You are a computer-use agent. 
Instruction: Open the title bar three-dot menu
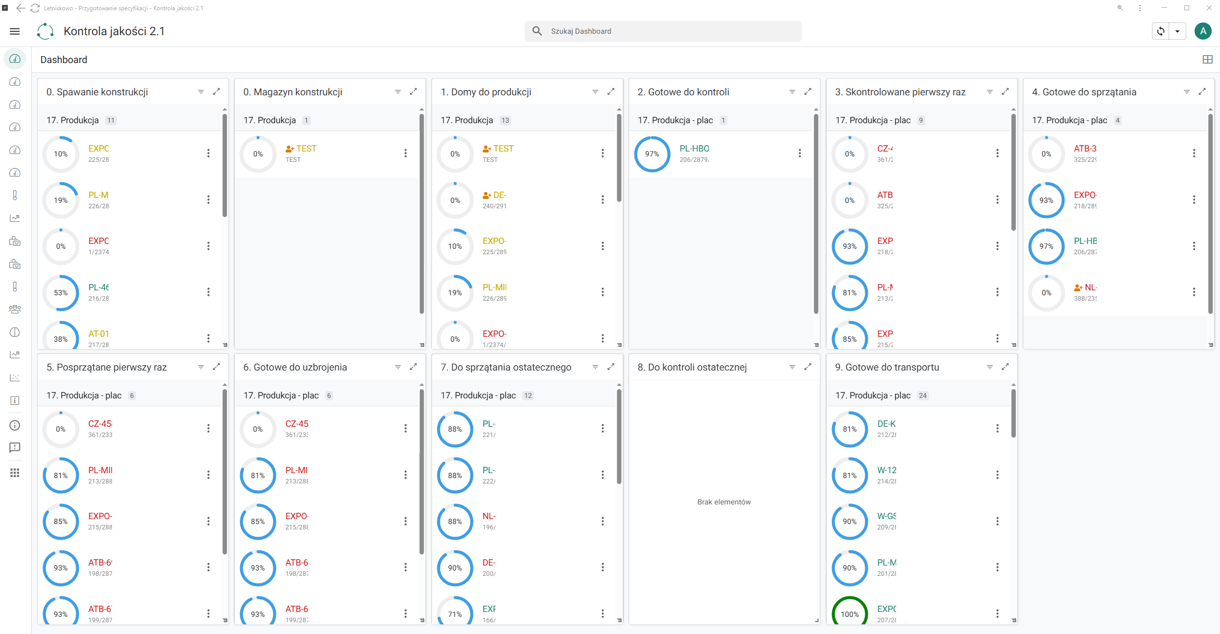click(1140, 8)
